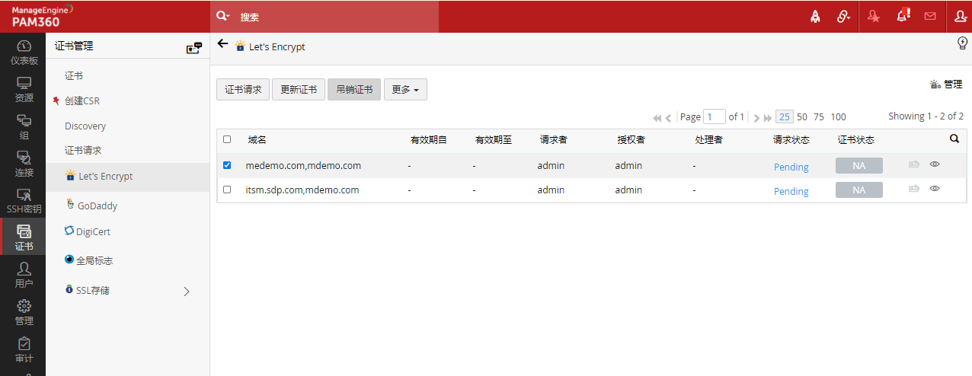Check the itsm.sdp.com,mdemo.com row checkbox
The height and width of the screenshot is (376, 972).
pyautogui.click(x=227, y=190)
